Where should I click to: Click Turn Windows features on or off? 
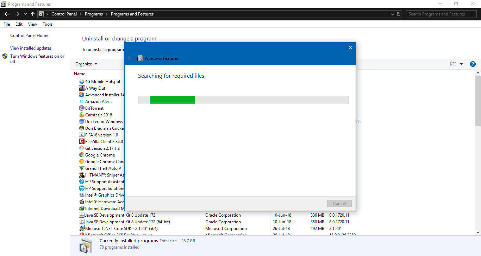(37, 59)
